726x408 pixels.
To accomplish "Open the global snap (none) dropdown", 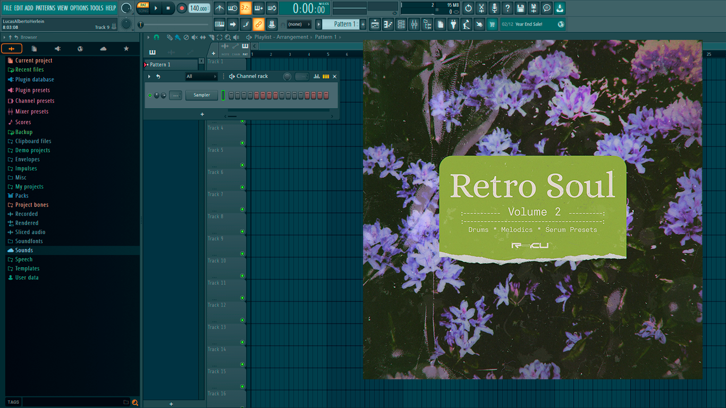I will click(299, 24).
